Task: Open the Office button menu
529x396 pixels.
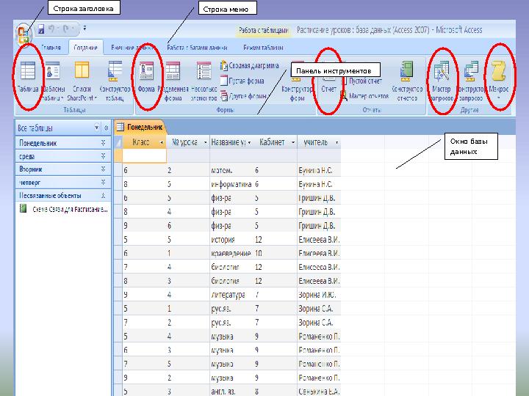Action: click(24, 34)
